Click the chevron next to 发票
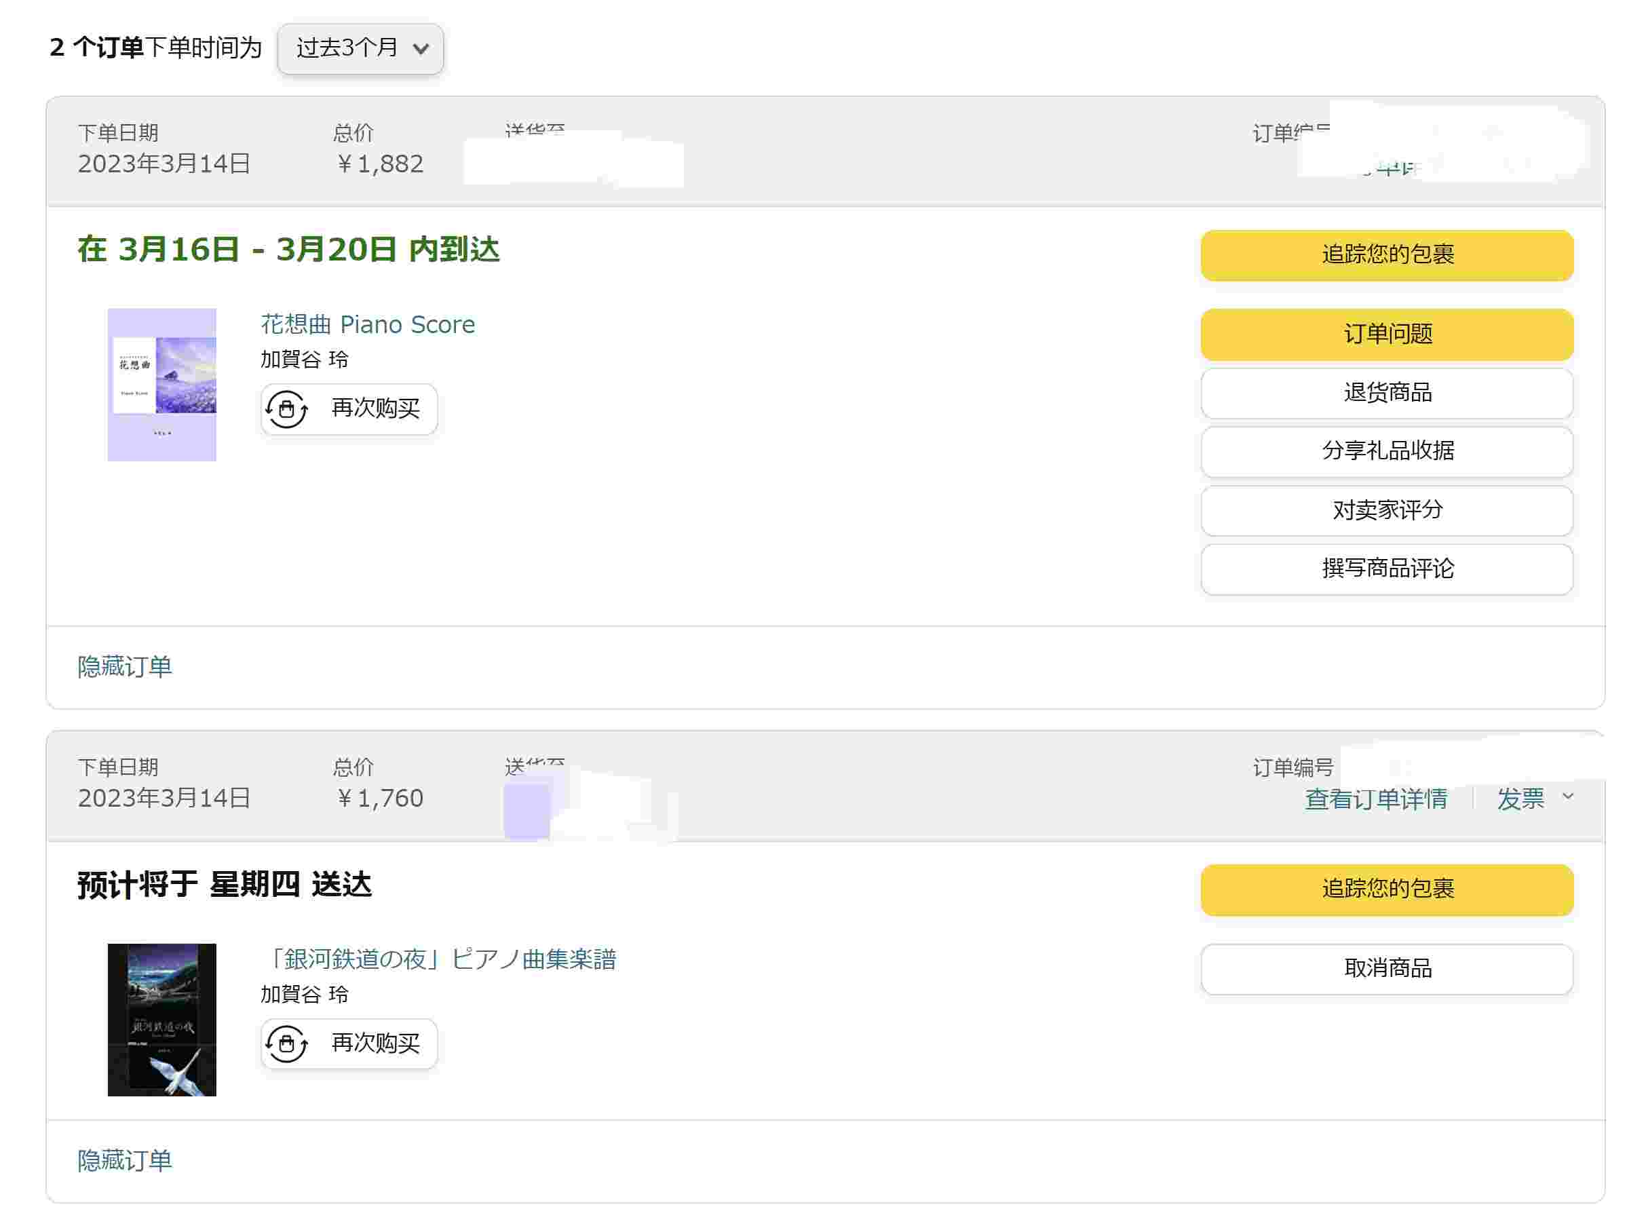The height and width of the screenshot is (1209, 1627). click(1567, 797)
